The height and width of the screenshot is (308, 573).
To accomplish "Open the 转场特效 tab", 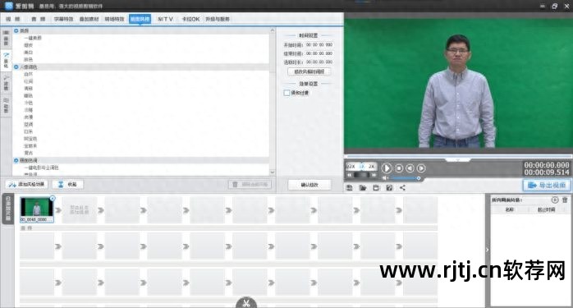I will coord(114,19).
